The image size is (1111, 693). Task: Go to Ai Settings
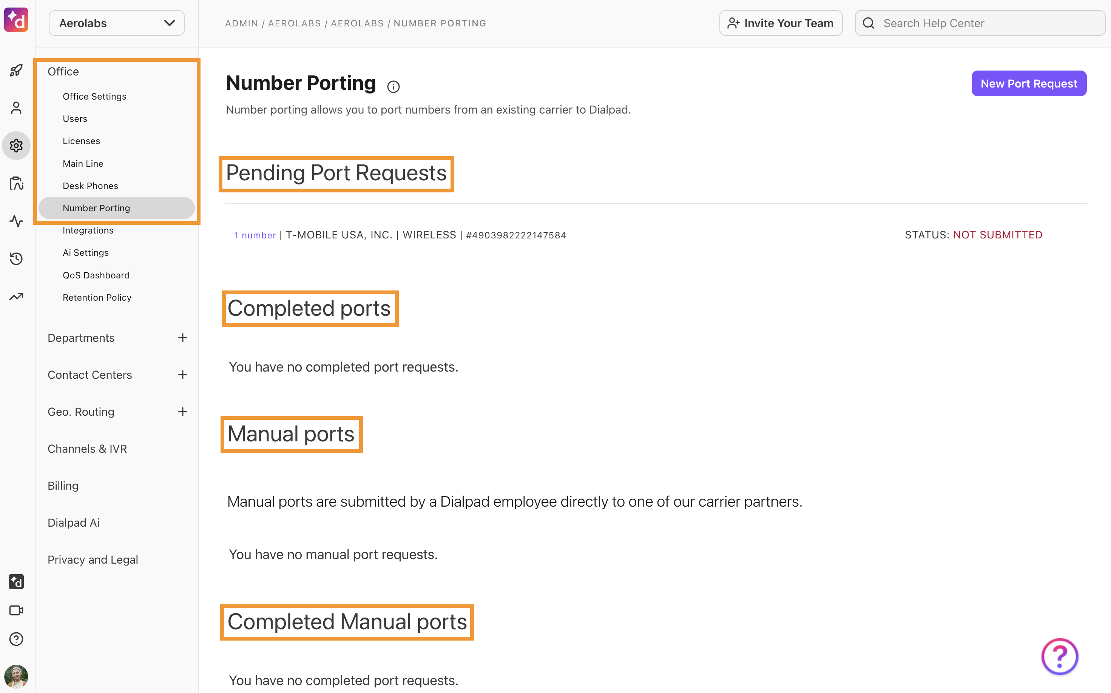click(86, 252)
